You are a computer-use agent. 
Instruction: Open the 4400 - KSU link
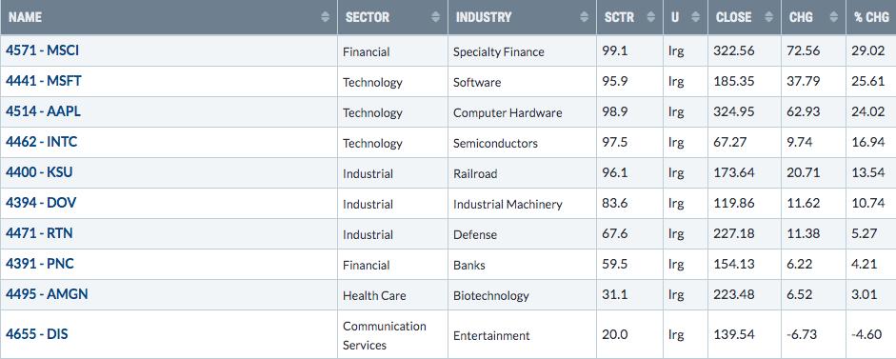click(39, 172)
